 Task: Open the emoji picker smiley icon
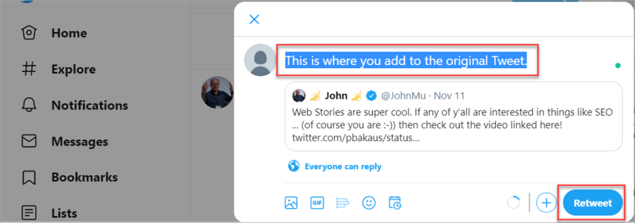click(368, 203)
